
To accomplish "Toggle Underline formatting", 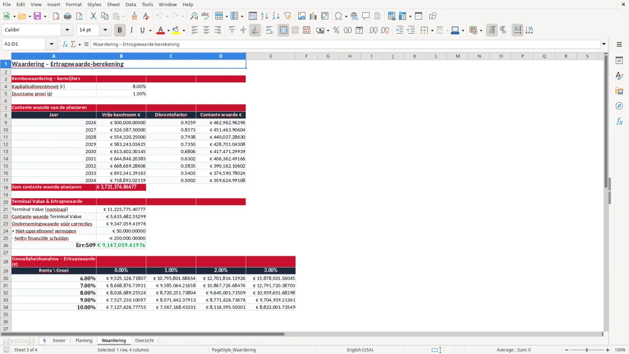I will (x=142, y=30).
